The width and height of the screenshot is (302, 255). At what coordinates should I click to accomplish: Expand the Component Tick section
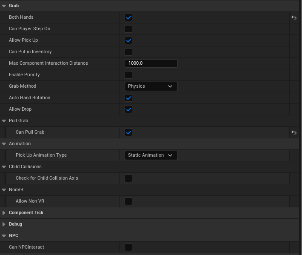[x=4, y=213]
